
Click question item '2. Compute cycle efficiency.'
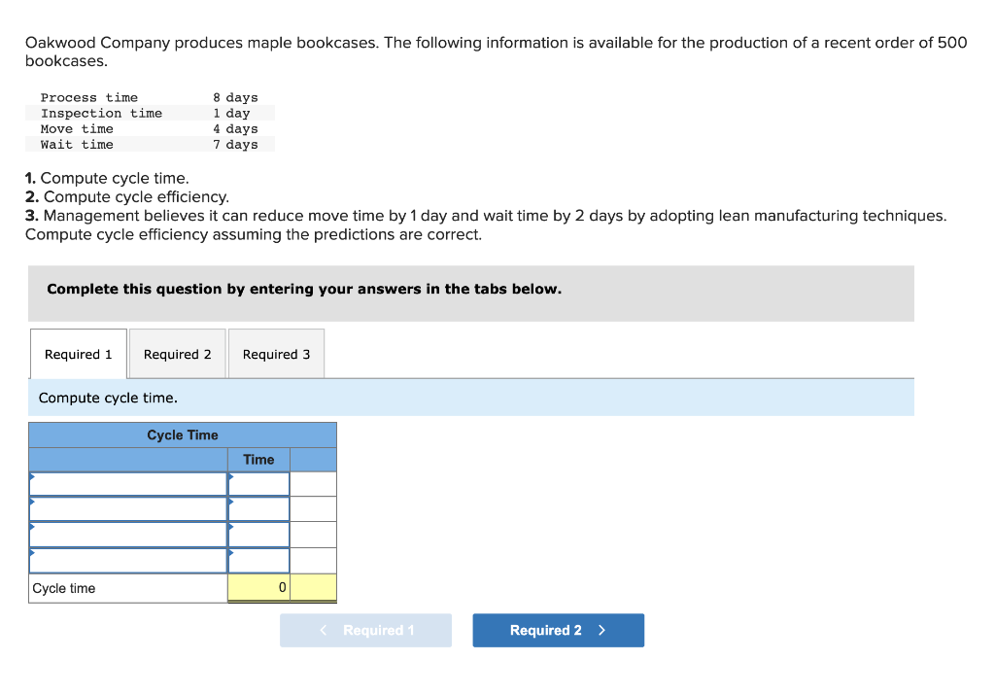(x=127, y=196)
